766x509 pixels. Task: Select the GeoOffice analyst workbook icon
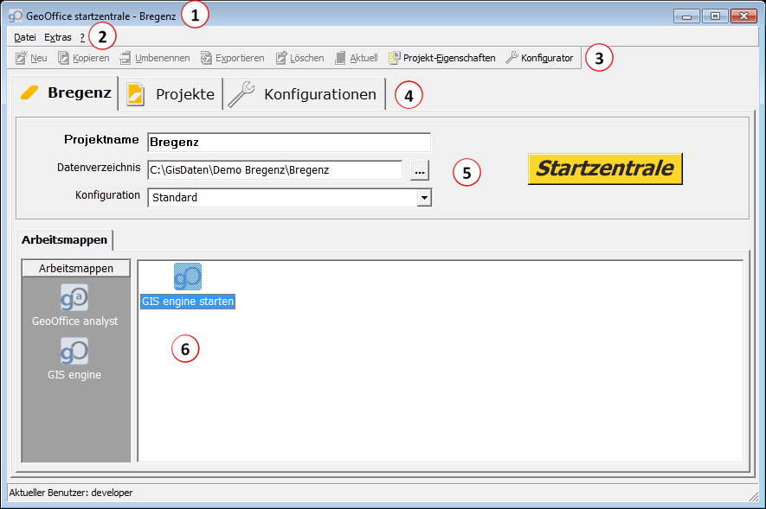point(74,298)
